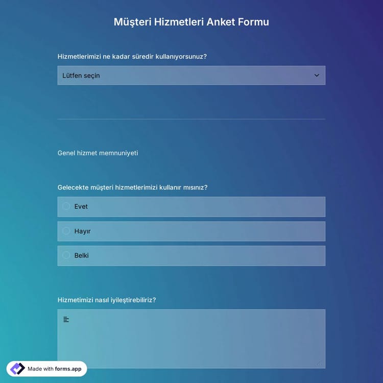The width and height of the screenshot is (383, 383).
Task: Click the Evet option label text
Action: (81, 206)
